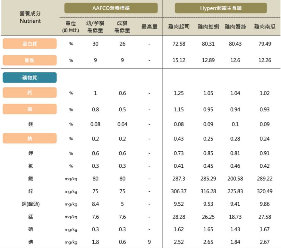Select the 鎂 row label
Screen dimensions: 281x248
pos(30,124)
